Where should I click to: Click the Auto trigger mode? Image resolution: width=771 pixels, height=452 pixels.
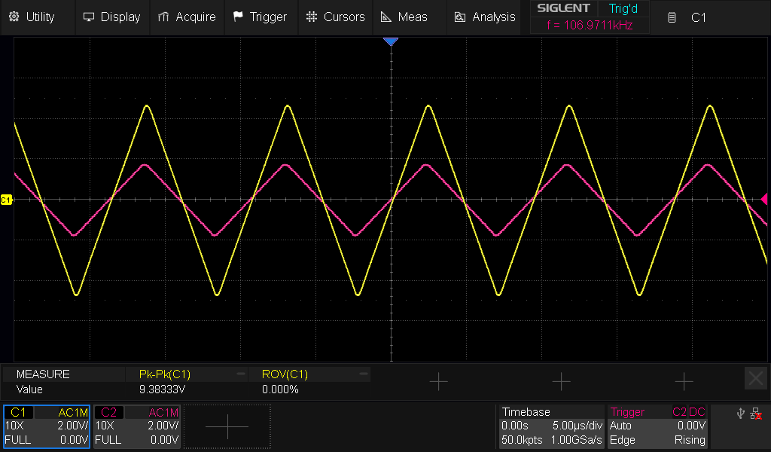coord(620,426)
